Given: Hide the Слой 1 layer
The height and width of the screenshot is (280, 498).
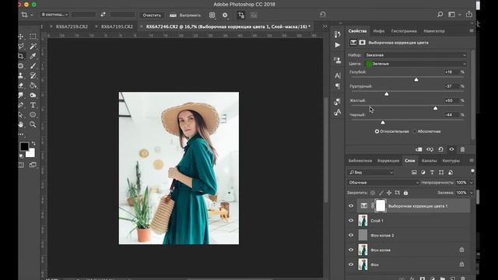Looking at the screenshot, I should [x=351, y=221].
